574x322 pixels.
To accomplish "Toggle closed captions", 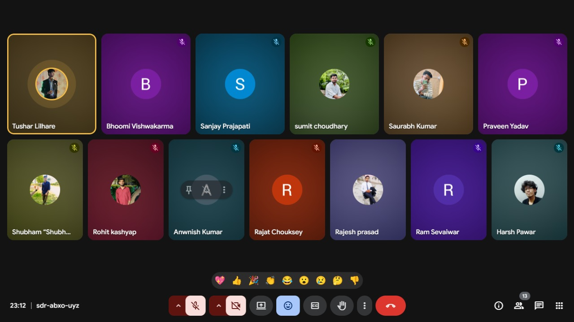I will click(315, 306).
